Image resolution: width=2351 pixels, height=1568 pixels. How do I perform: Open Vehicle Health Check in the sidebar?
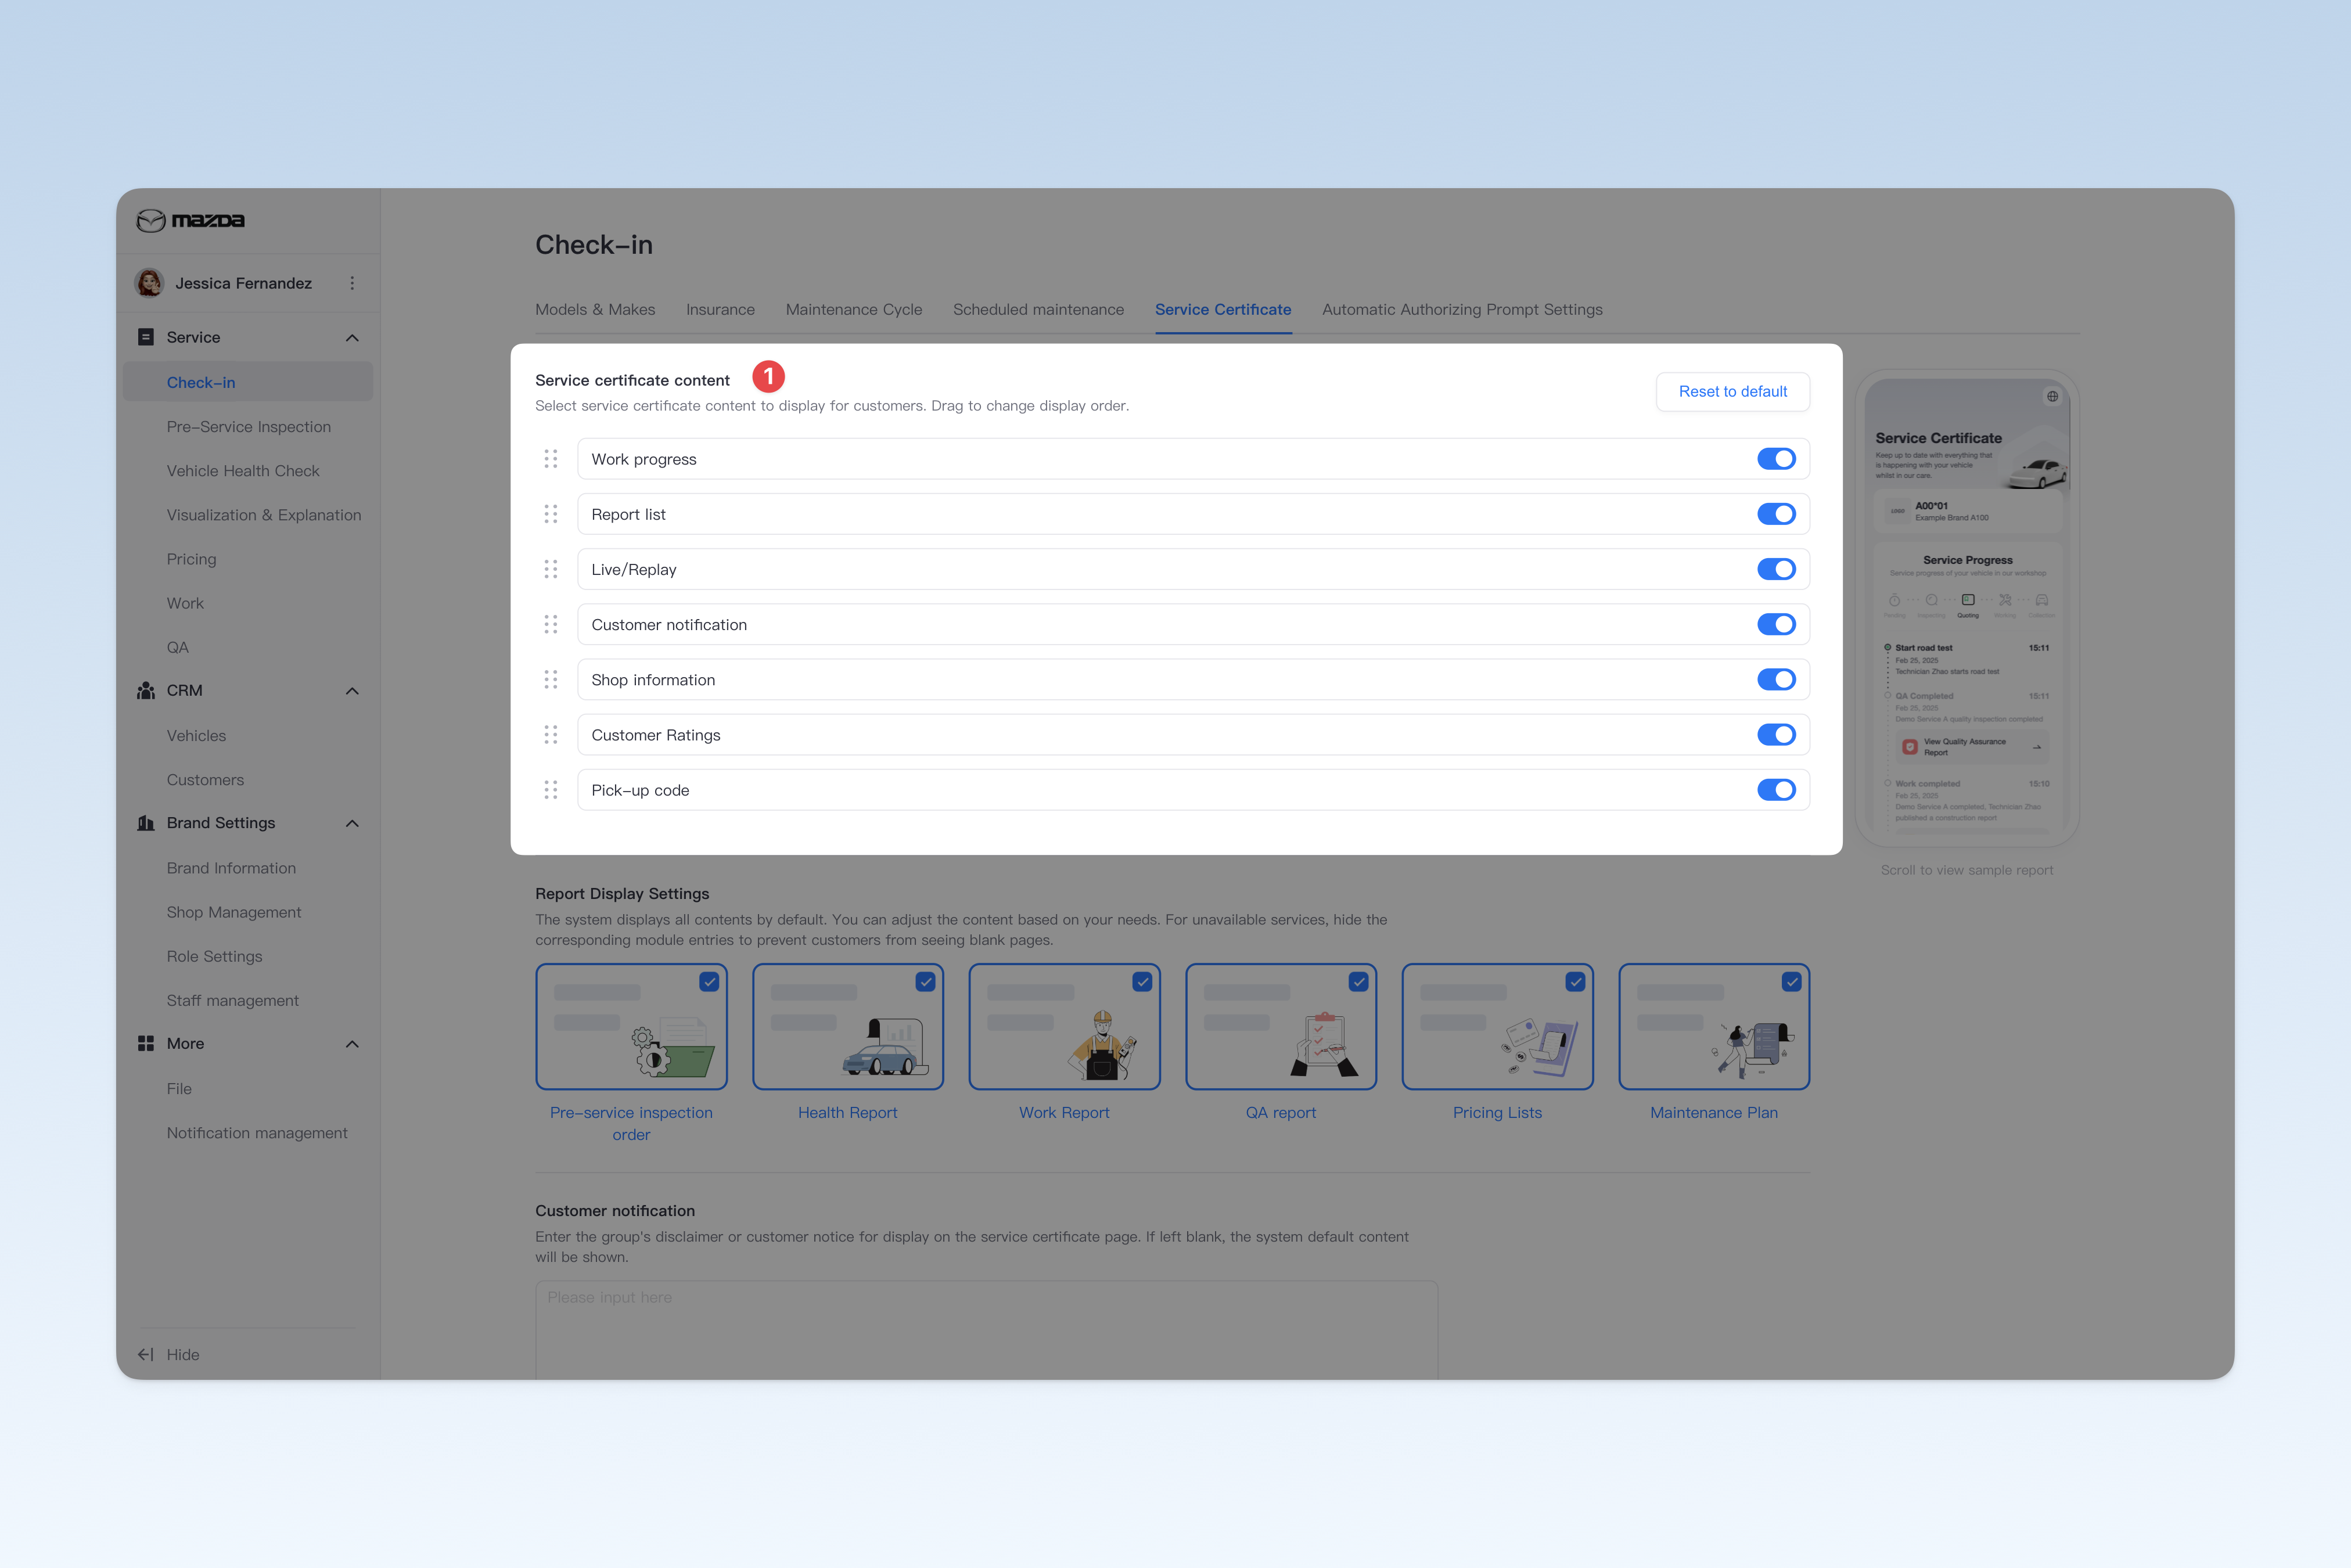tap(243, 471)
